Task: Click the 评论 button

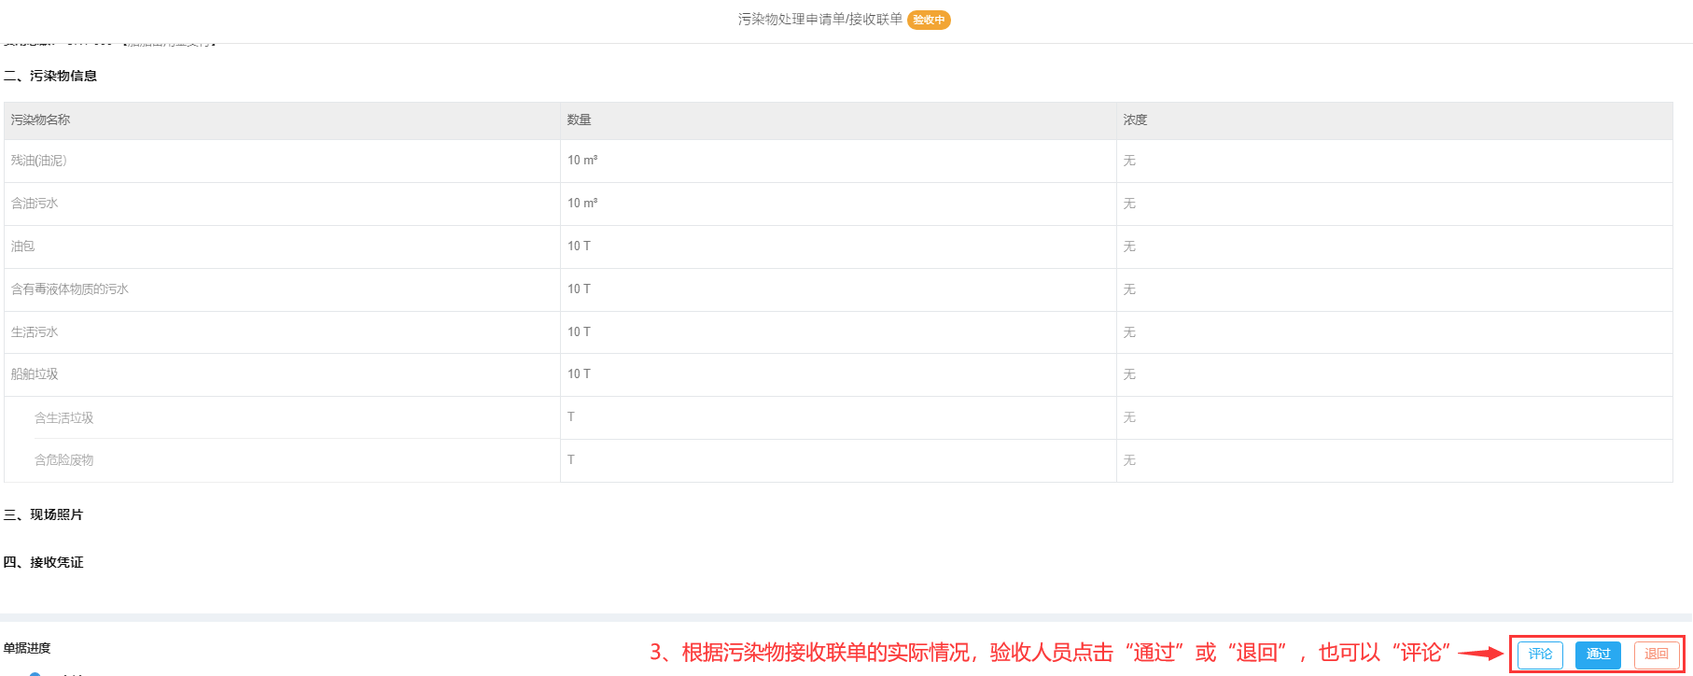Action: click(x=1540, y=655)
